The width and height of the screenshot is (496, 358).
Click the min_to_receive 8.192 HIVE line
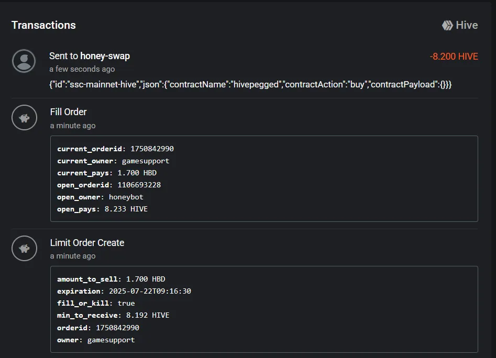(113, 315)
